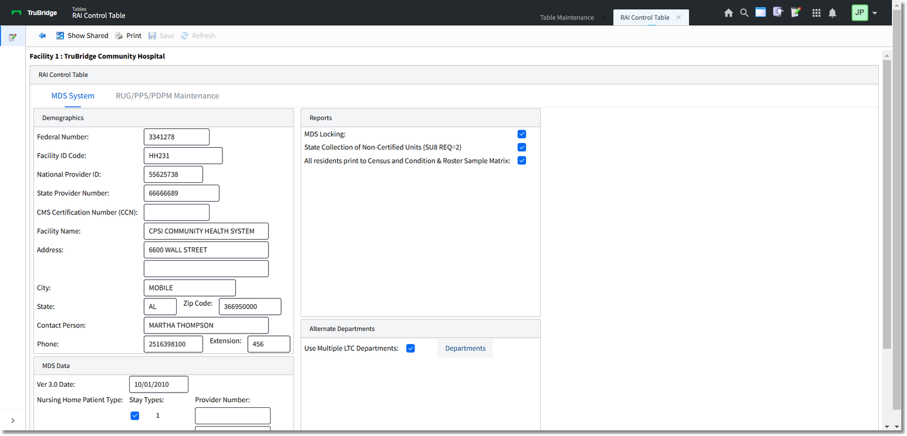Image resolution: width=907 pixels, height=436 pixels.
Task: Click the Zip Code field
Action: (250, 306)
